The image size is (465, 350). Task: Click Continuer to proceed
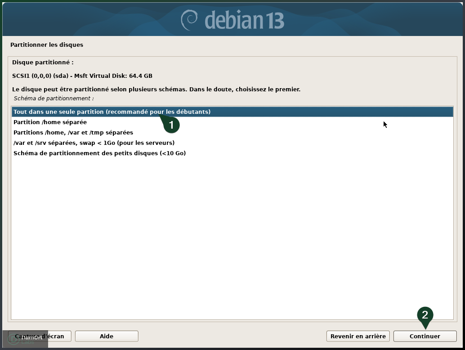coord(423,336)
